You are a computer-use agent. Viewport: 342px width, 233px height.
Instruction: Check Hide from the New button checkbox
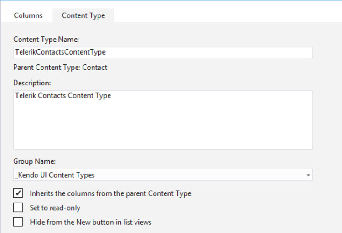(x=18, y=222)
